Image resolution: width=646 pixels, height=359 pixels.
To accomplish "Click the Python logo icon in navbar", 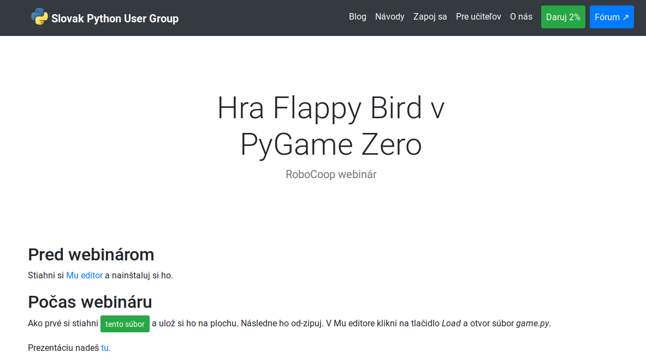I will (x=39, y=17).
